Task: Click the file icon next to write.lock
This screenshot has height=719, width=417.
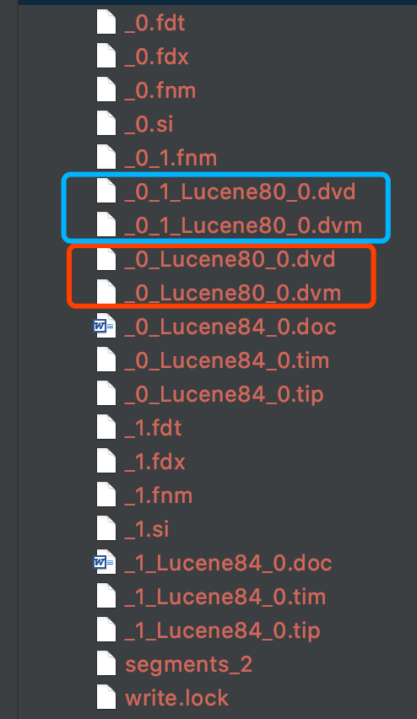Action: point(106,697)
